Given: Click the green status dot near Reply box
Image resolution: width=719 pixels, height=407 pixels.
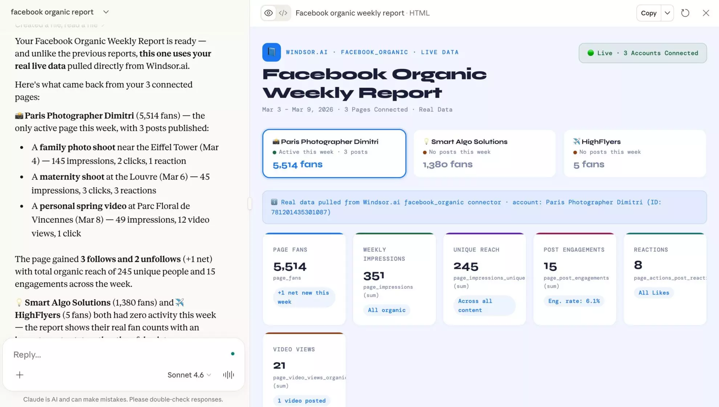Looking at the screenshot, I should [233, 354].
